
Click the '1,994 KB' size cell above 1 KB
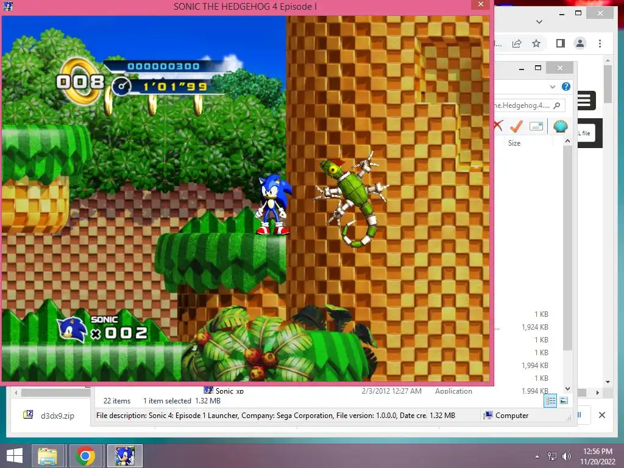pos(534,366)
